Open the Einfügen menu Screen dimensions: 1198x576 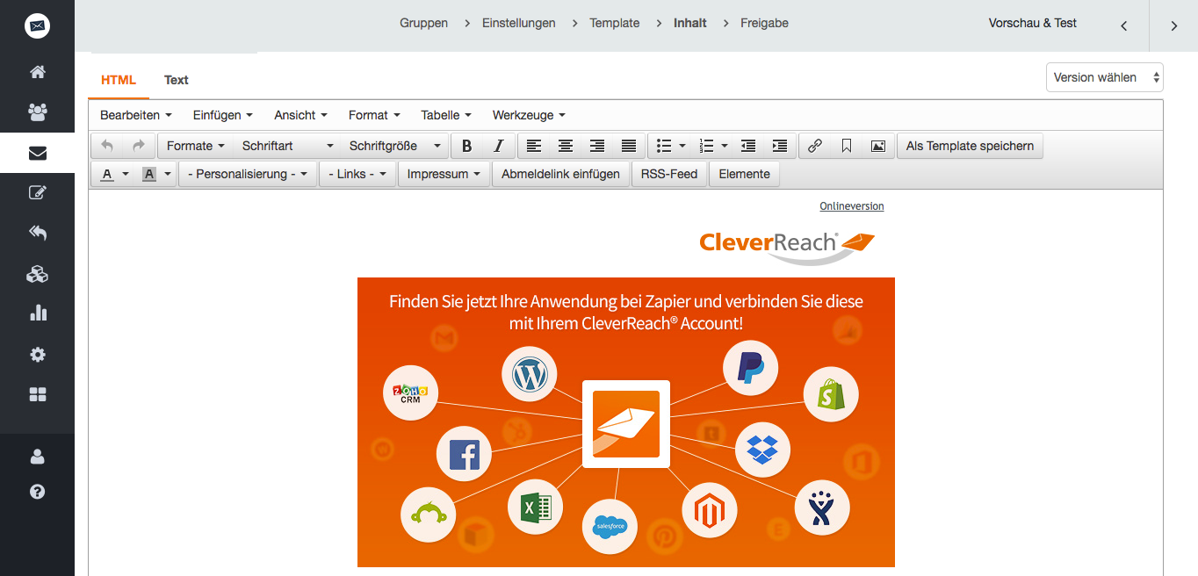223,115
